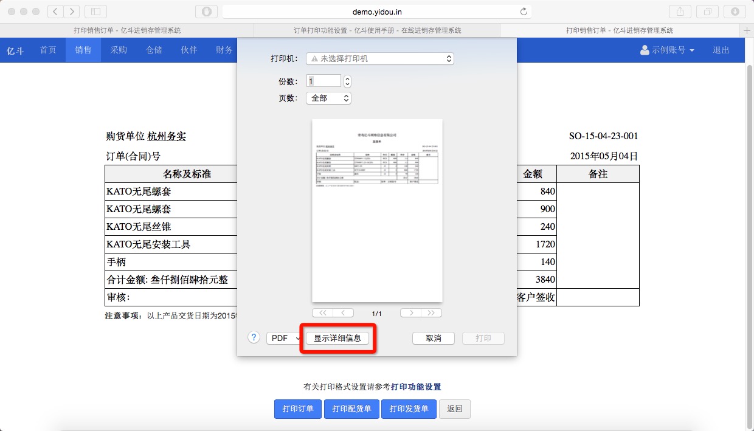The width and height of the screenshot is (754, 431).
Task: Open the Safari share button
Action: click(679, 12)
